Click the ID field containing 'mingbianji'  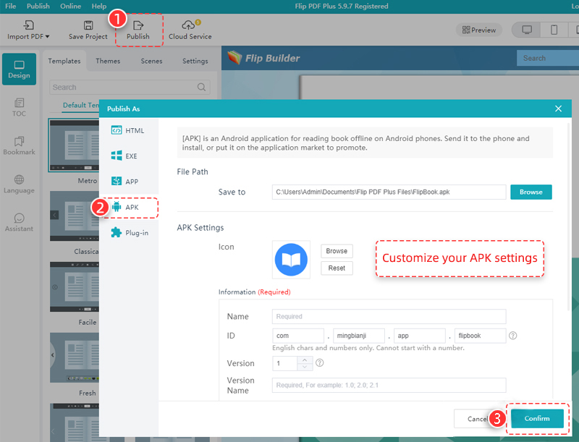tap(358, 336)
